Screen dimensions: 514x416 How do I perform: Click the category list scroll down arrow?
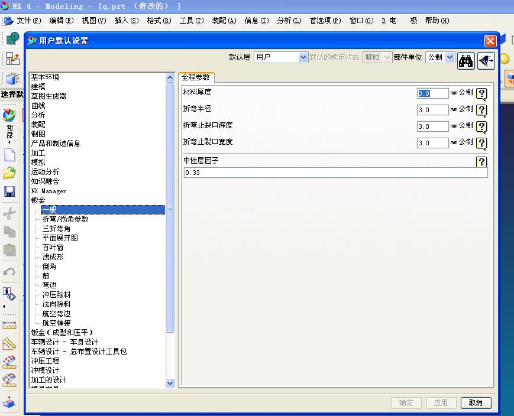[x=170, y=383]
